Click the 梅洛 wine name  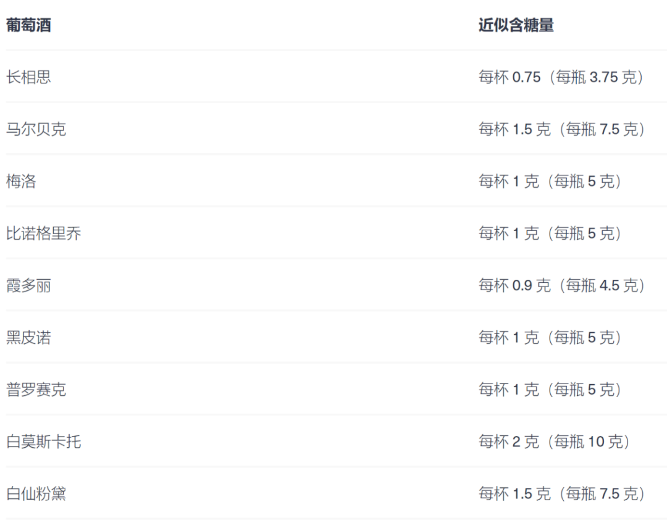[x=21, y=182]
